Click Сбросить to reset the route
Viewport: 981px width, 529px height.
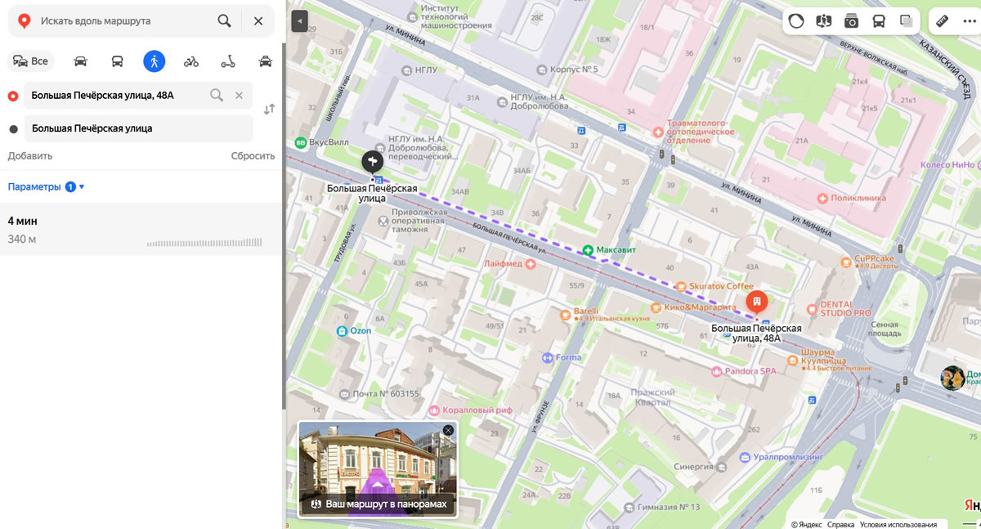pos(253,156)
